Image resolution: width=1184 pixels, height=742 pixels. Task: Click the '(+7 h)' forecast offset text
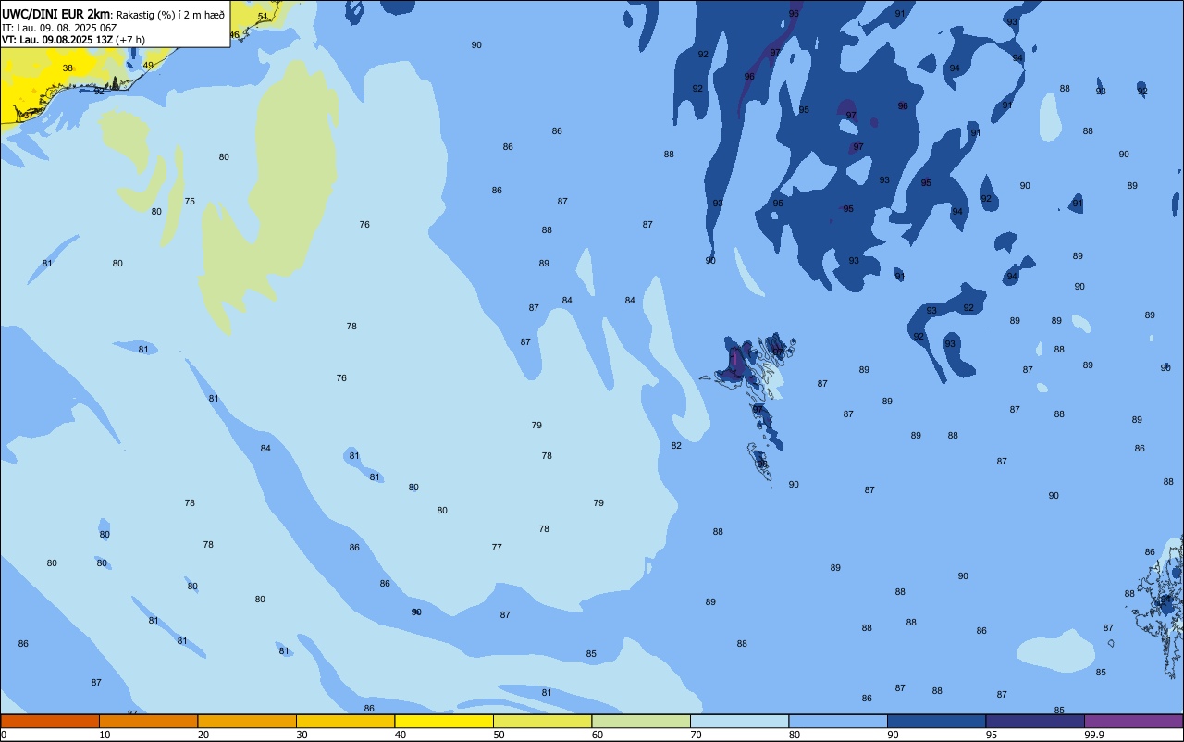click(130, 40)
